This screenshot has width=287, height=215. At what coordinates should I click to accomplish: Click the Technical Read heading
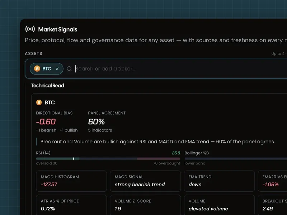[48, 86]
